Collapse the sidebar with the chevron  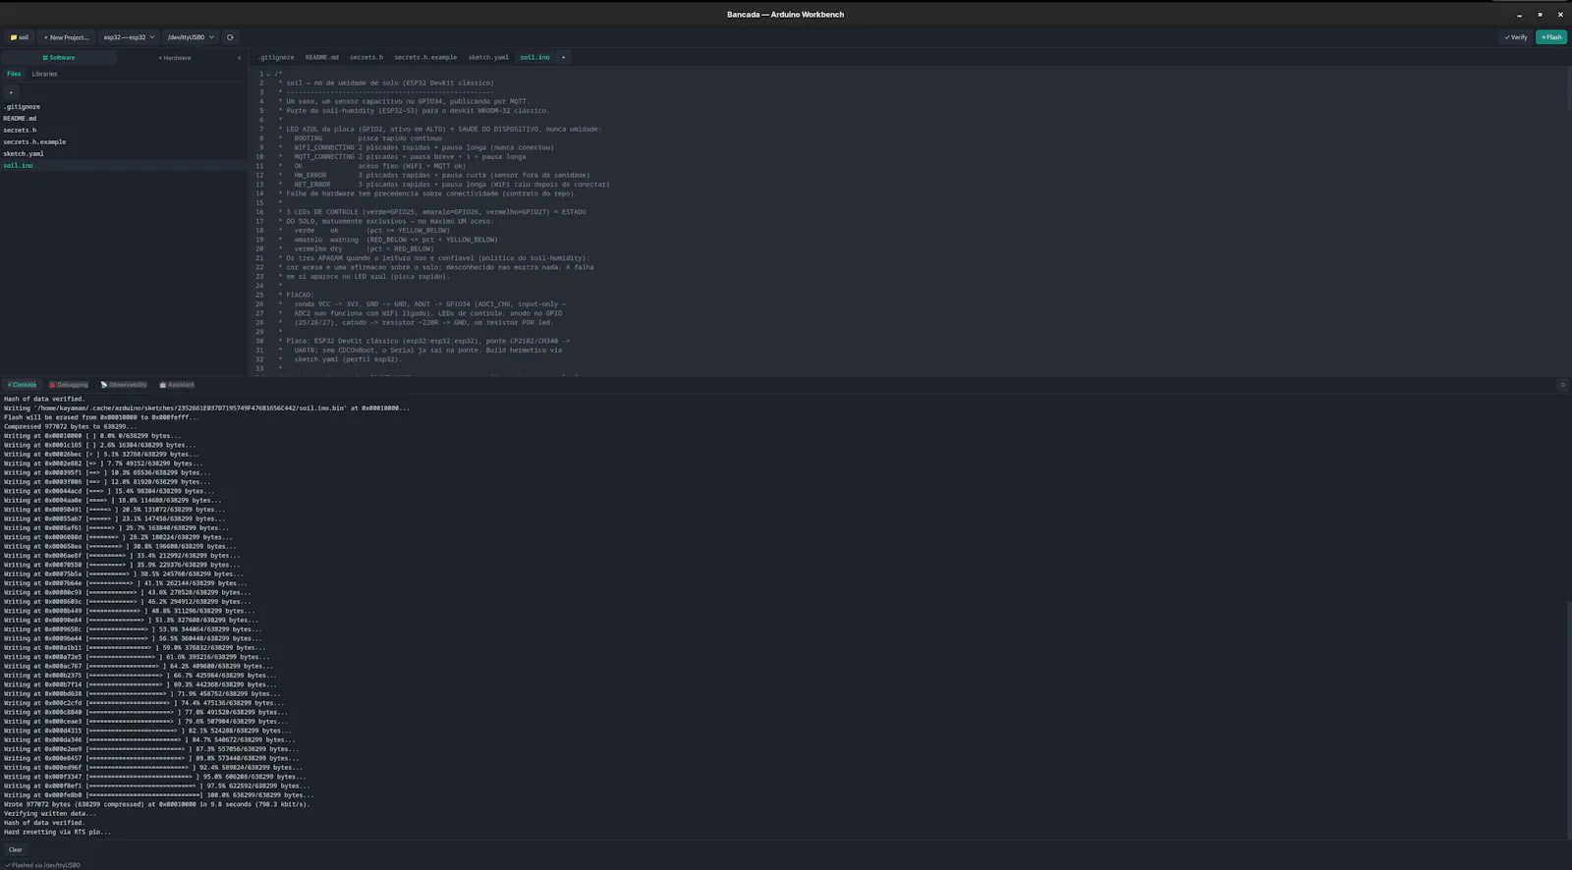click(239, 58)
